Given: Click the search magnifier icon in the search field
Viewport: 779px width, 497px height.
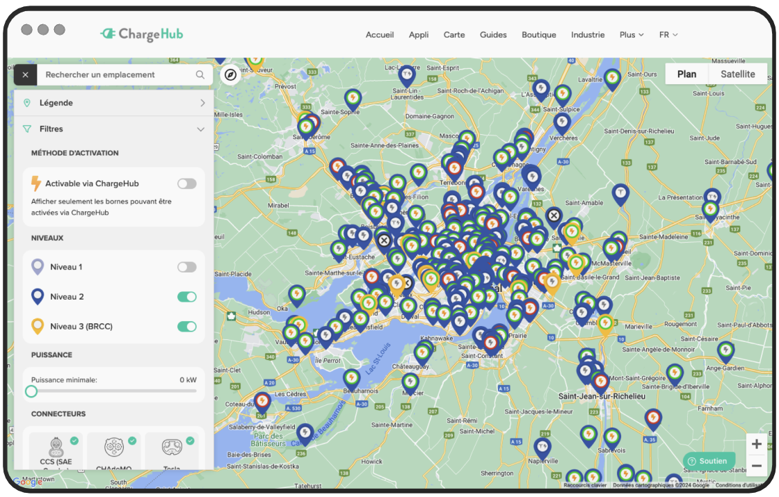Looking at the screenshot, I should [x=200, y=74].
